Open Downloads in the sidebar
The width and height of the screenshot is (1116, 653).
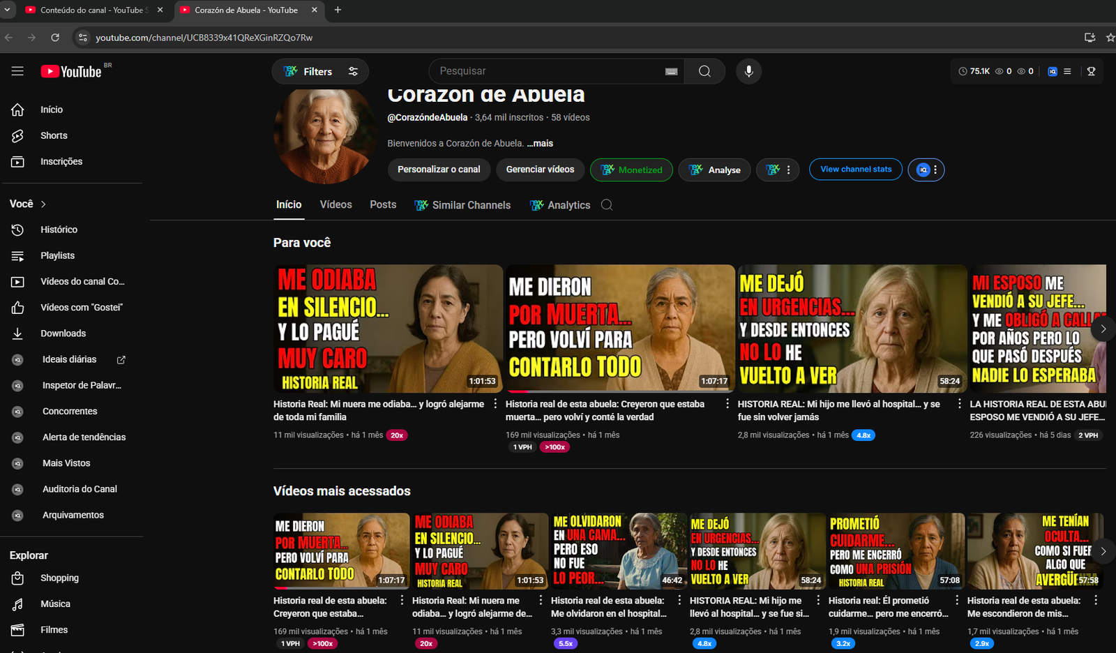click(x=63, y=333)
